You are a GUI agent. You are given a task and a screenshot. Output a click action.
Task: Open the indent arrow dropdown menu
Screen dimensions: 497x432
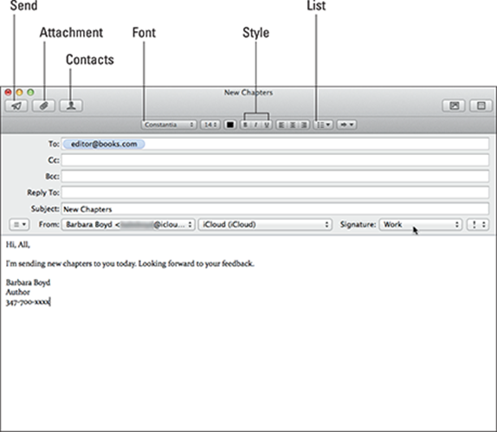[346, 125]
